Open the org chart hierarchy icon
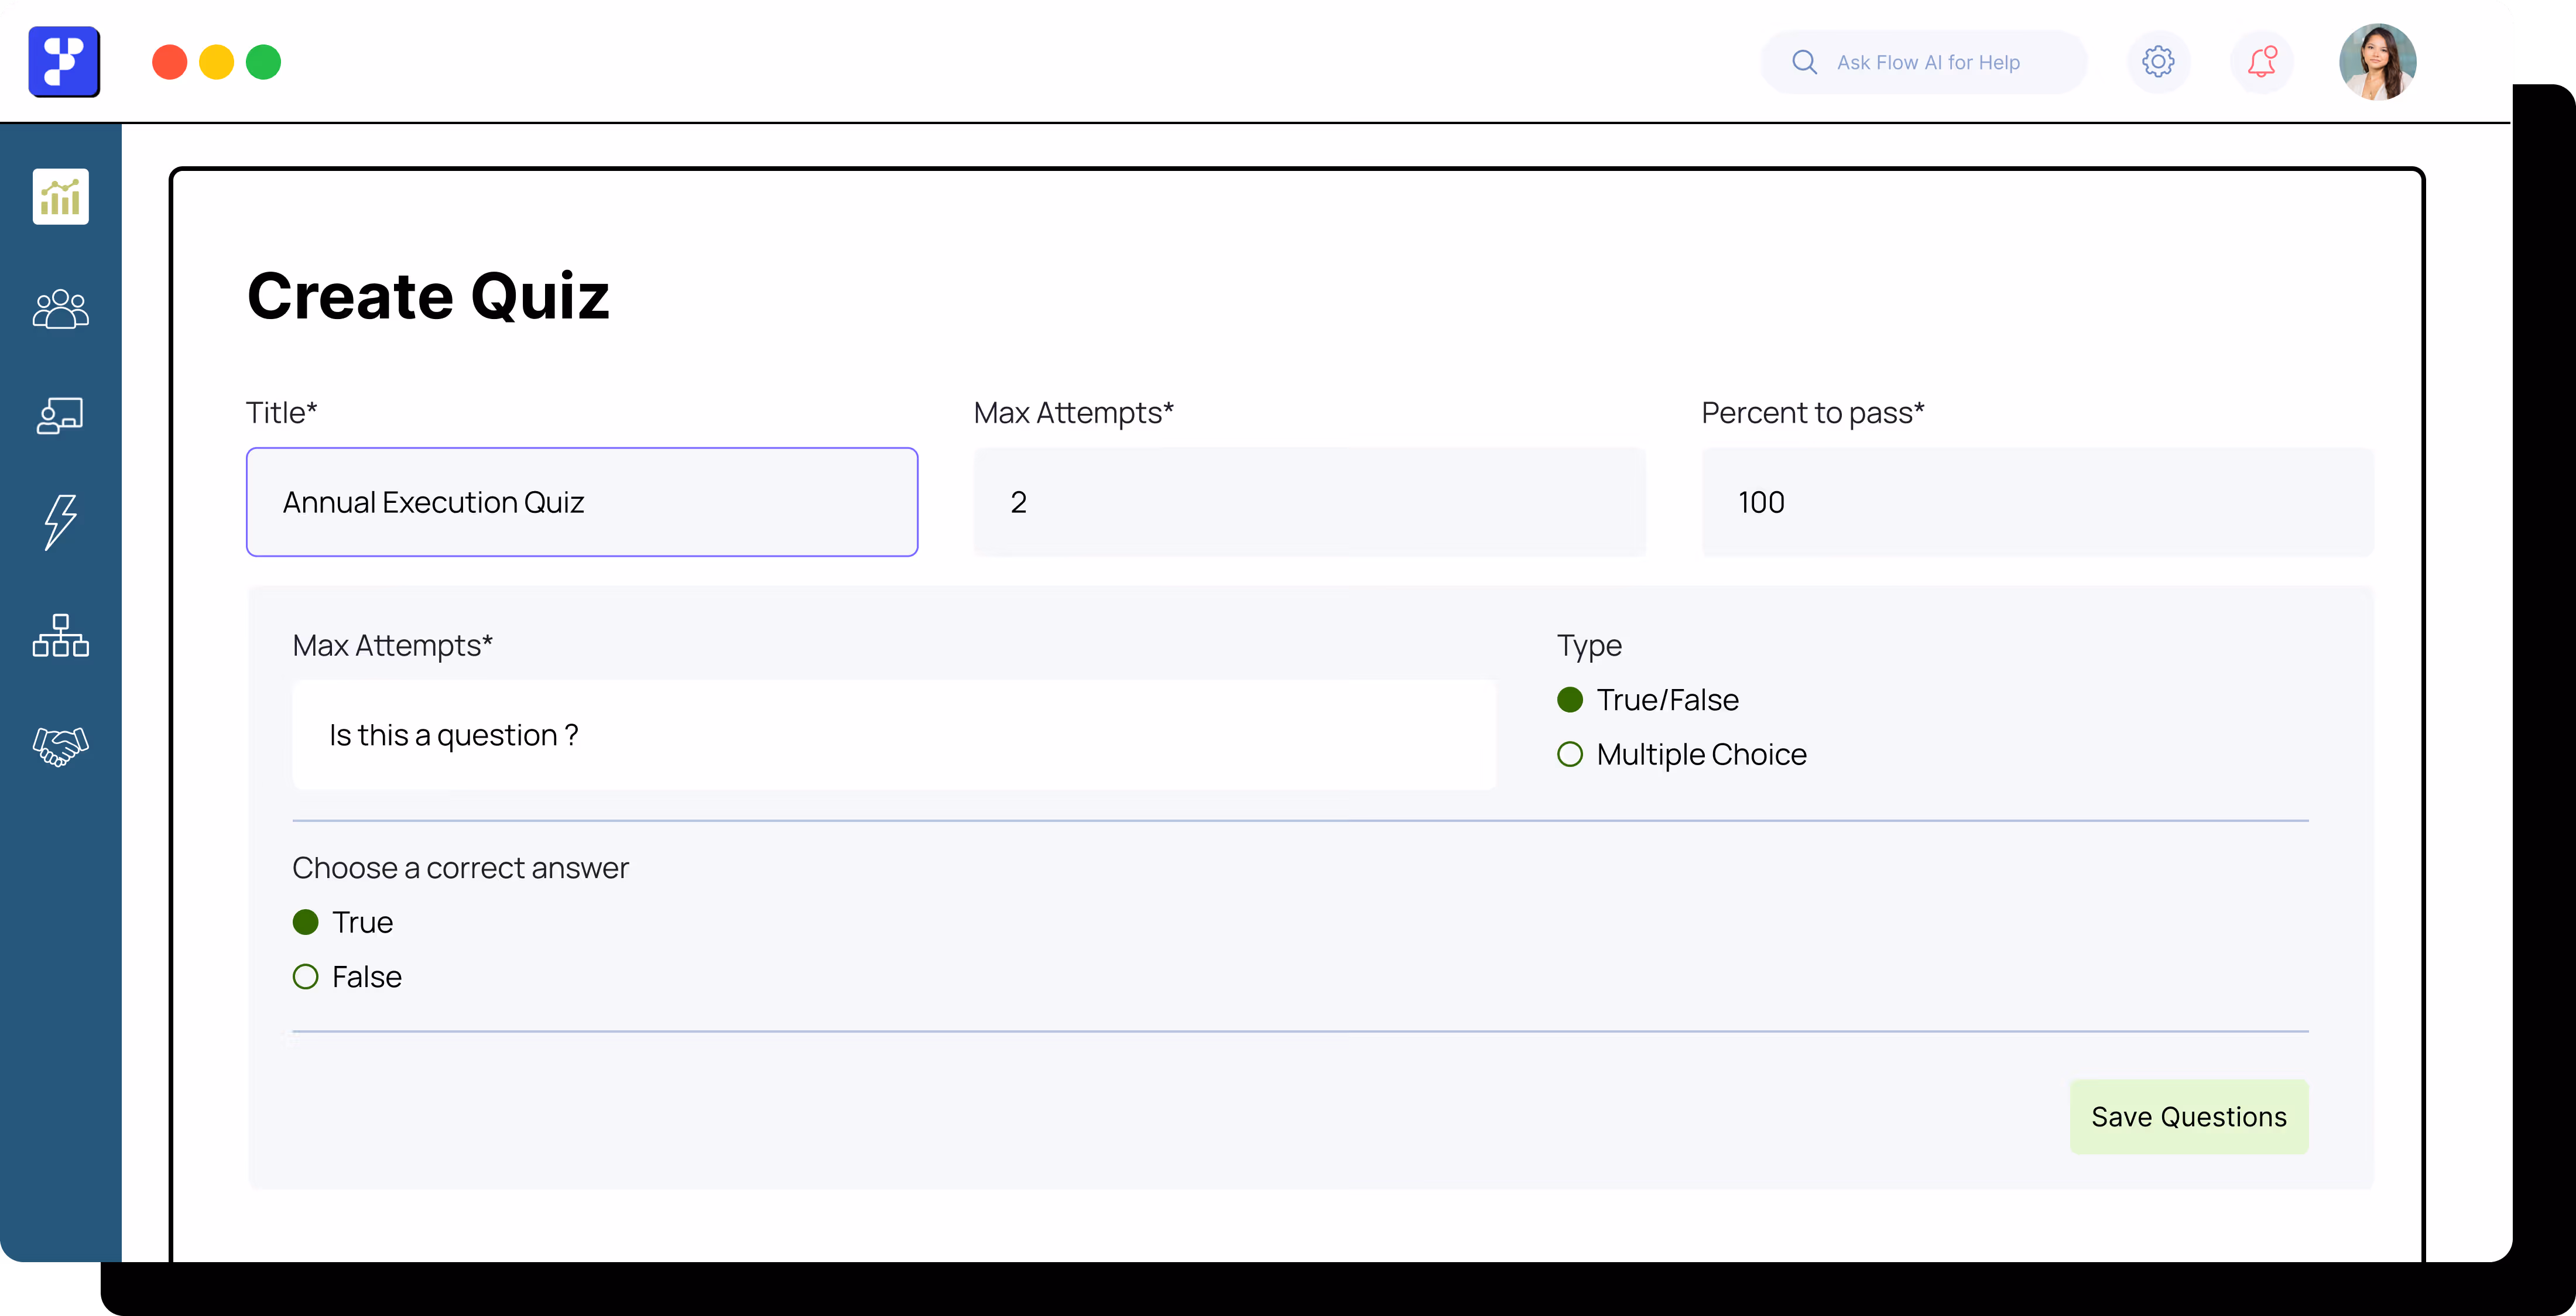Image resolution: width=2576 pixels, height=1316 pixels. 60,636
